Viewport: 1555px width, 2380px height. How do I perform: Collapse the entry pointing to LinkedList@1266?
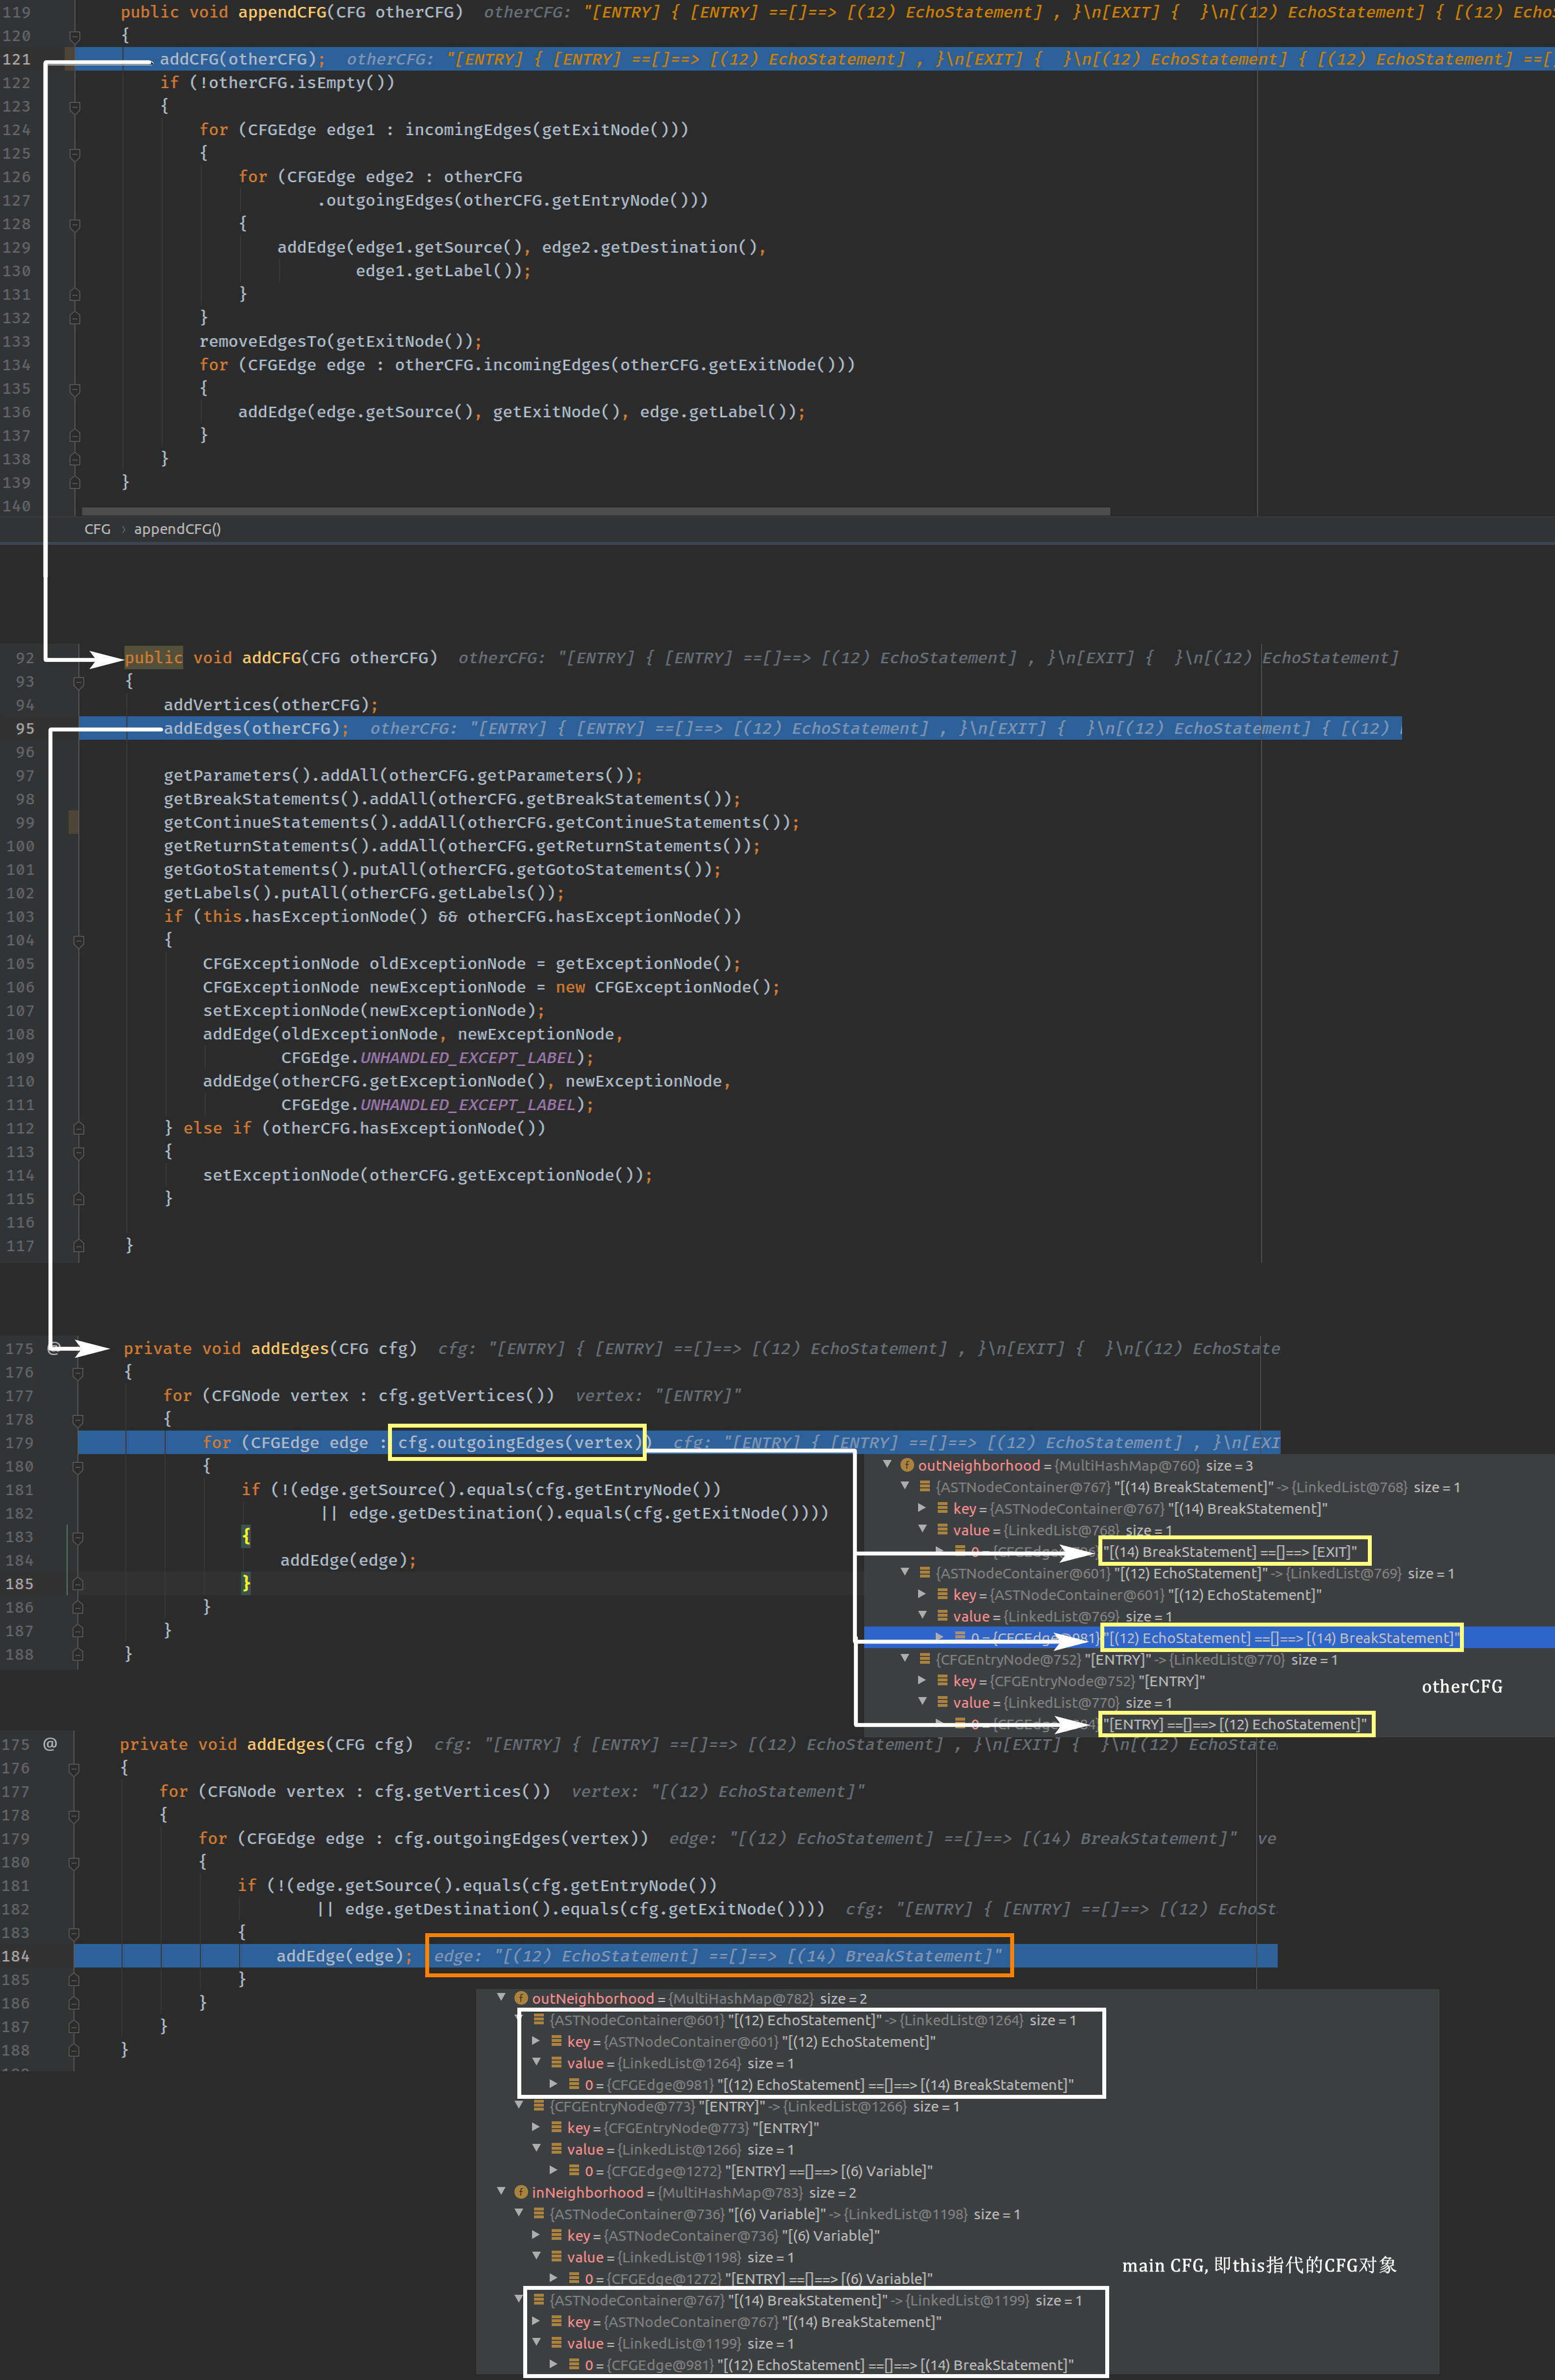click(519, 2106)
